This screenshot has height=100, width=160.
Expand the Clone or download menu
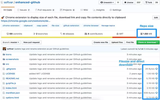point(148,42)
